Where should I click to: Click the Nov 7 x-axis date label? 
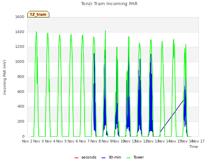tap(84, 141)
